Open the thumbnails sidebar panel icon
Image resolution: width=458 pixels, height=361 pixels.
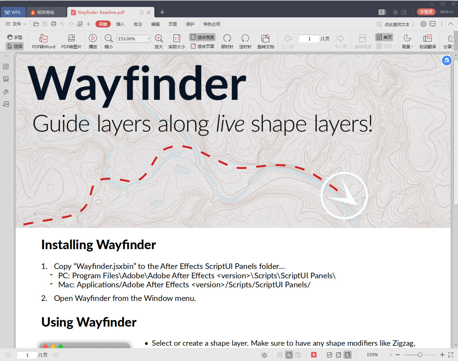tap(6, 79)
